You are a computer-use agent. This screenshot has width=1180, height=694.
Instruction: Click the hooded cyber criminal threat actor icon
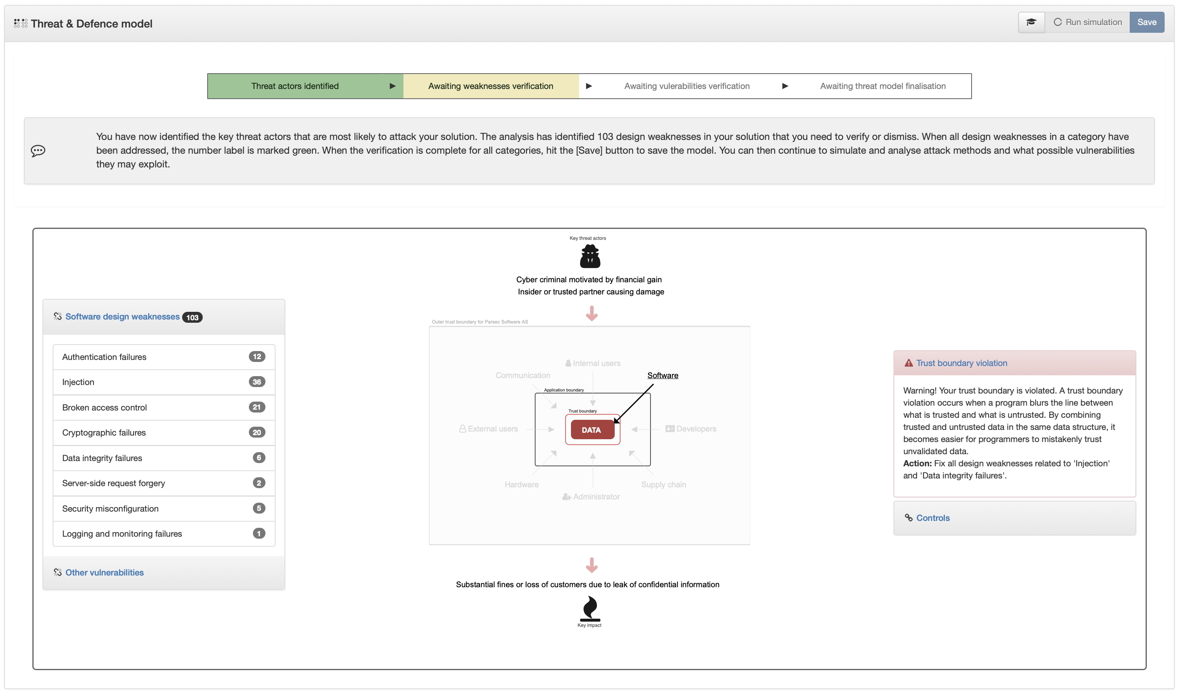coord(590,256)
